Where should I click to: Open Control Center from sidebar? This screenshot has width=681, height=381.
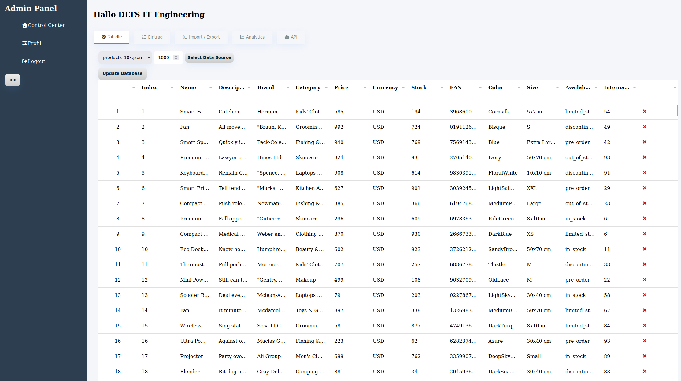[43, 25]
